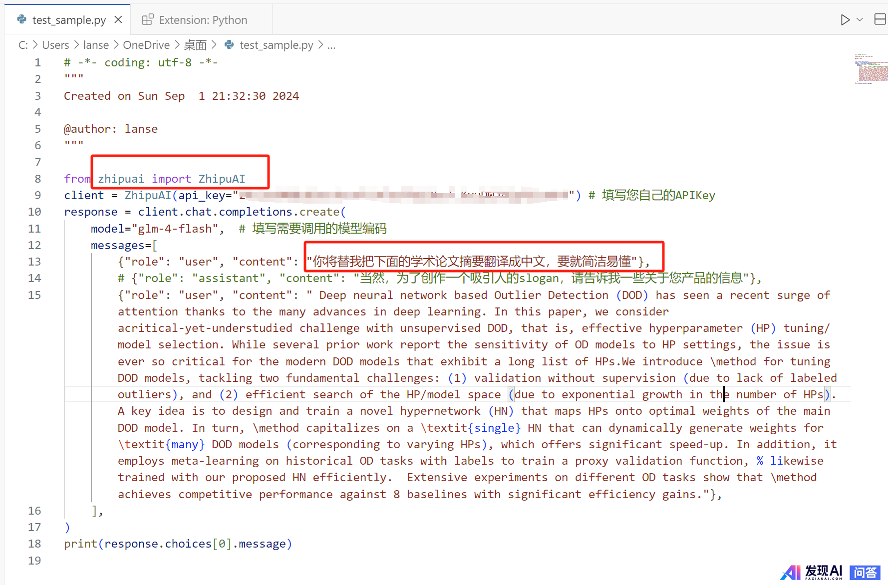
Task: Click line number 10 in gutter
Action: pyautogui.click(x=34, y=212)
